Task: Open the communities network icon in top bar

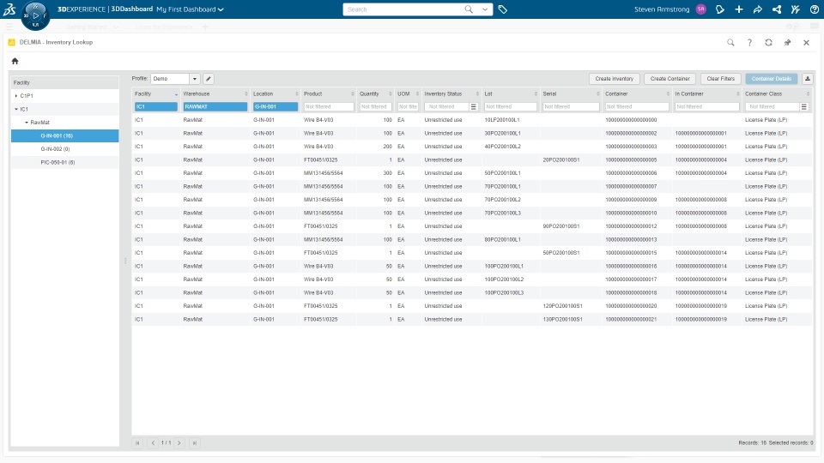Action: [777, 9]
